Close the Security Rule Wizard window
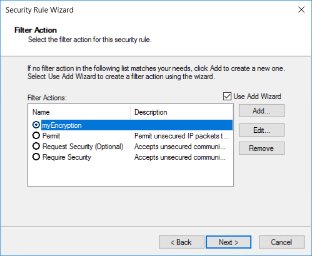 click(x=301, y=10)
